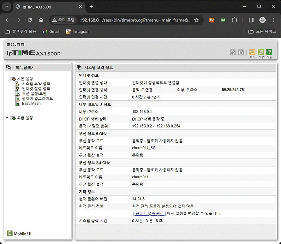Click the logout icon next to home
281x244 pixels.
pyautogui.click(x=241, y=52)
